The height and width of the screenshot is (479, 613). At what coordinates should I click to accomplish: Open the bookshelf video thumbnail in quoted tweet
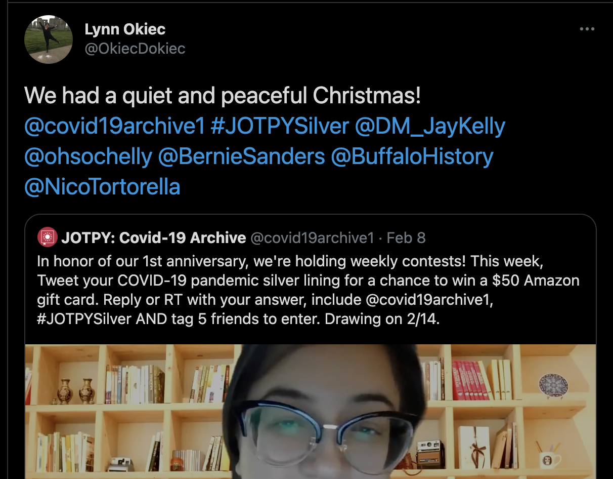click(x=311, y=411)
